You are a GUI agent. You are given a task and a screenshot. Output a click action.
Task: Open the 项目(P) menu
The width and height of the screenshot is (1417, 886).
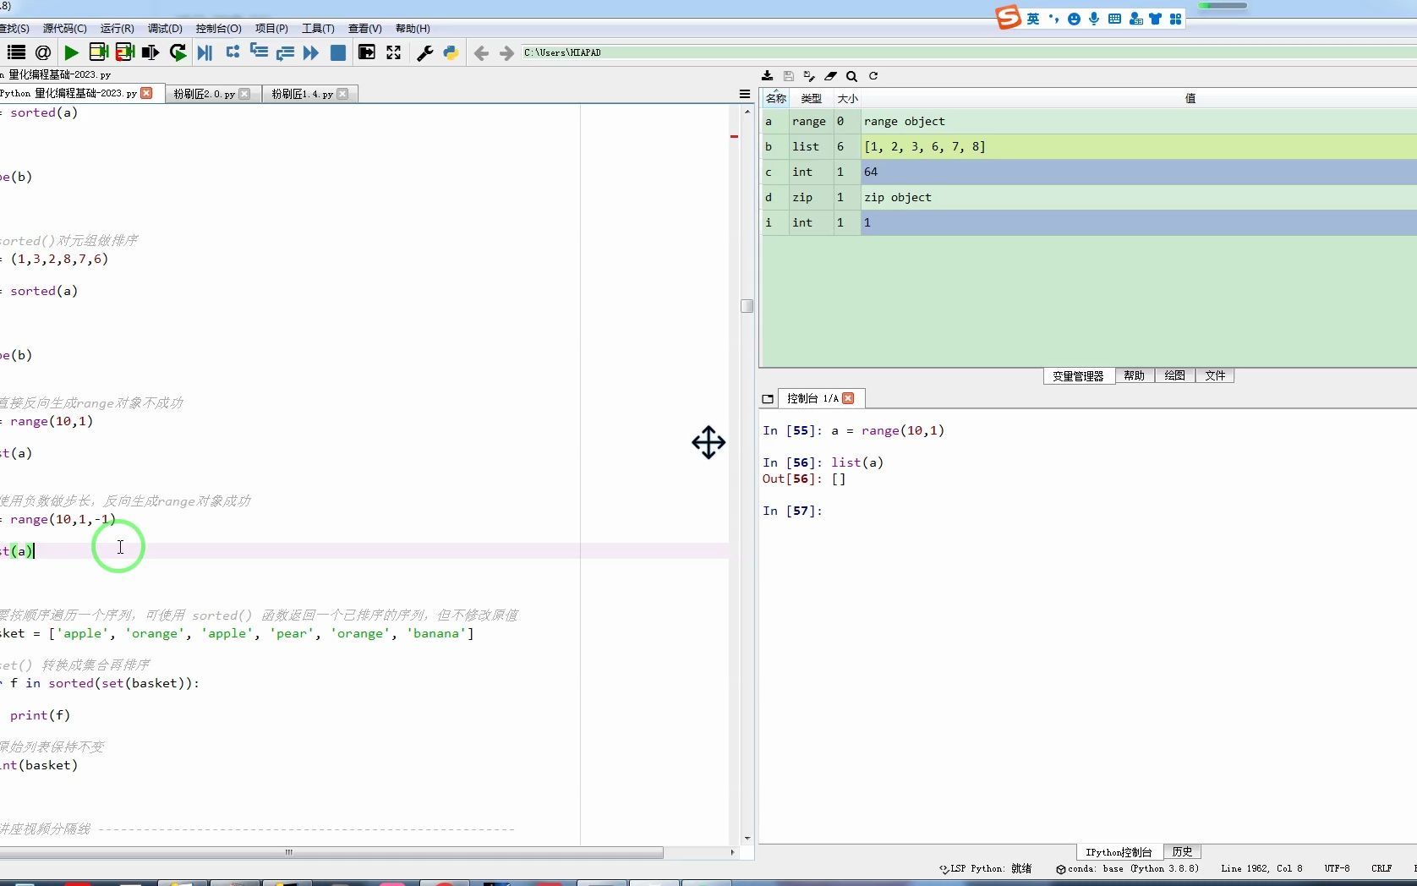pos(271,29)
